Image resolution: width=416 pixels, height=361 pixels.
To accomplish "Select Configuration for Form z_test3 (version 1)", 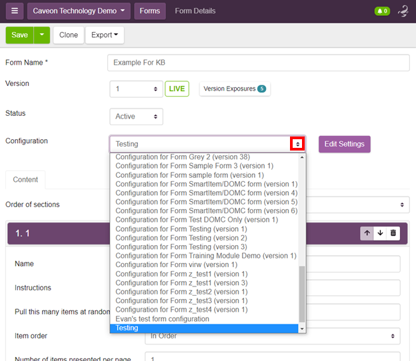I will point(204,301).
